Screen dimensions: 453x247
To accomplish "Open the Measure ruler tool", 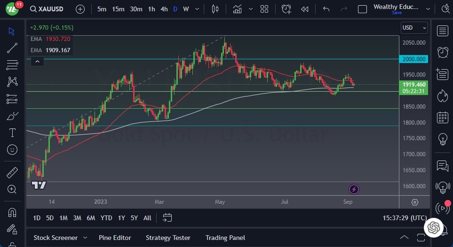I will point(12,173).
